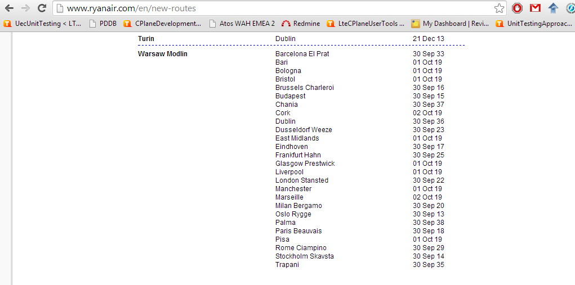Click the Warsaw Modlin heading

(x=162, y=54)
